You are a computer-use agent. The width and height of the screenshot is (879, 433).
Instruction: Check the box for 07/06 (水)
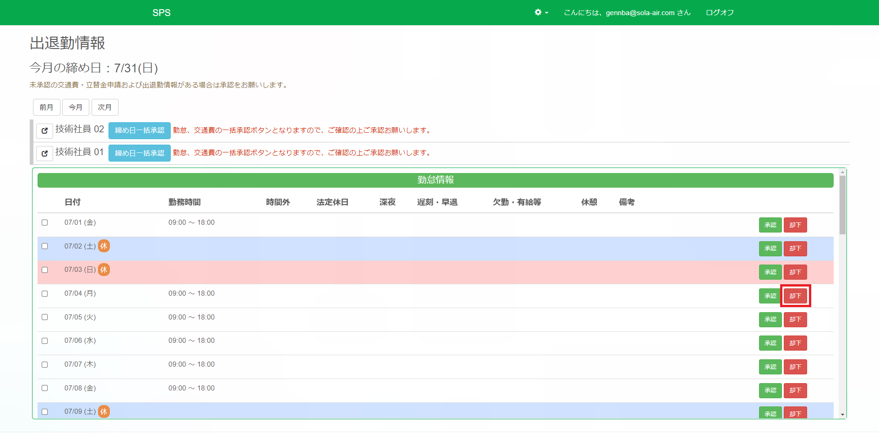pyautogui.click(x=45, y=341)
